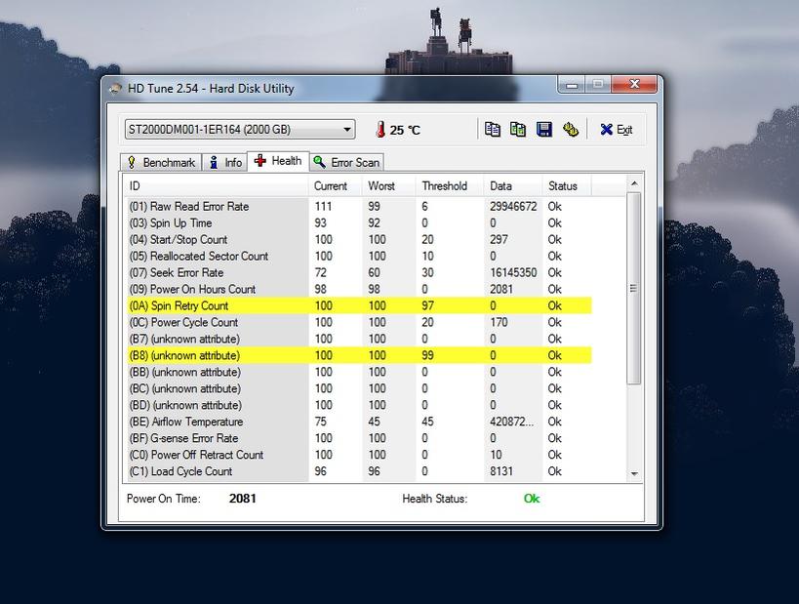This screenshot has width=799, height=604.
Task: Click the Threshold column header
Action: [x=450, y=186]
